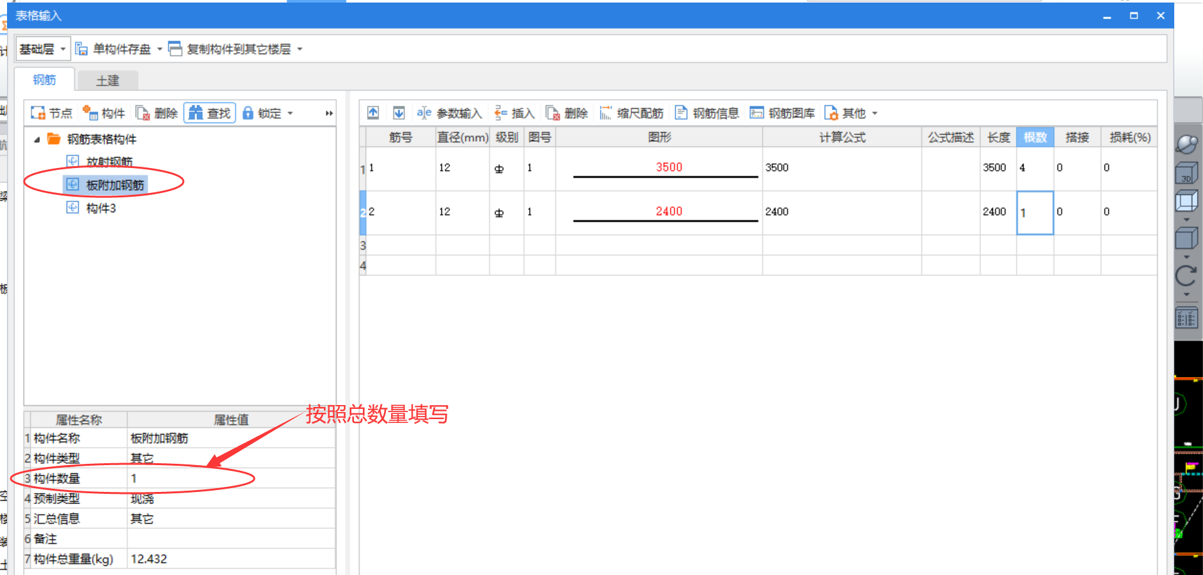1203x575 pixels.
Task: Click the active 根数 cell with value 1
Action: coord(1035,213)
